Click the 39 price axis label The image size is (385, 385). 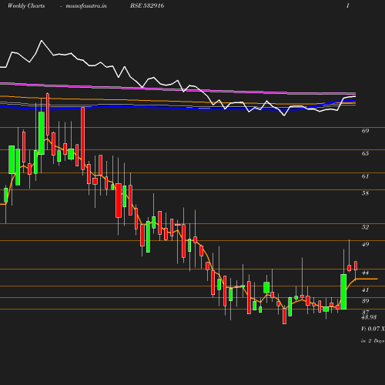[x=365, y=301]
